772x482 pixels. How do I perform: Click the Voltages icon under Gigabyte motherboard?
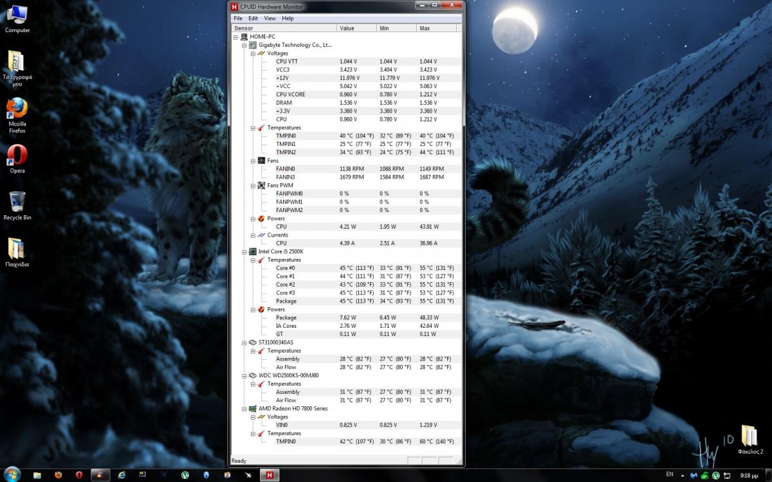point(262,53)
